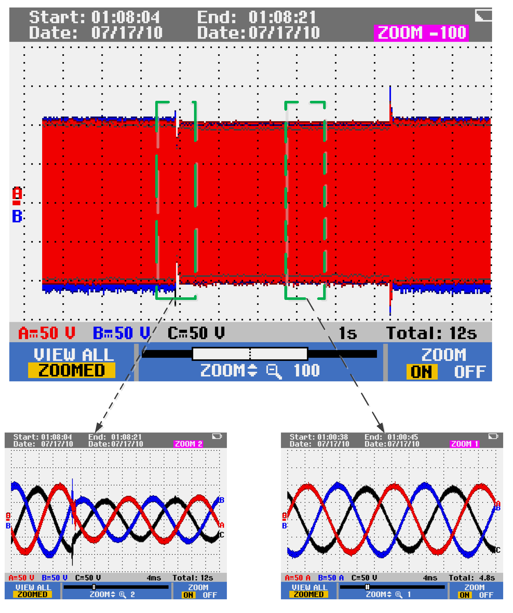Click the blue channel B marker on main plot
The width and height of the screenshot is (513, 613).
[x=17, y=216]
